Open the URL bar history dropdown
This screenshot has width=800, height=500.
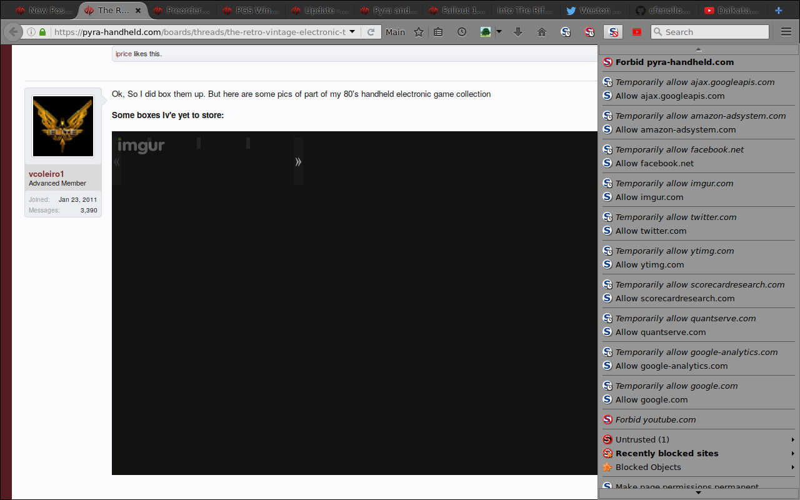tap(352, 32)
